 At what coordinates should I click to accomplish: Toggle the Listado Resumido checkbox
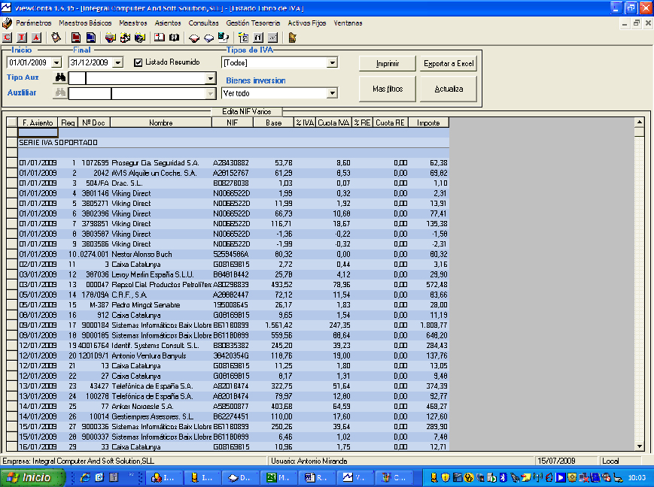click(138, 62)
